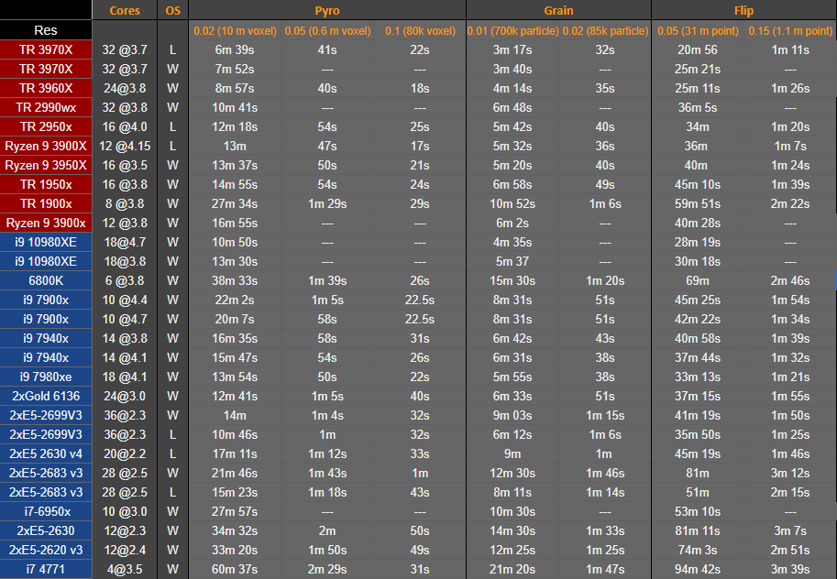This screenshot has width=837, height=579.
Task: Click the 20@2.2 cores cell
Action: [x=125, y=453]
